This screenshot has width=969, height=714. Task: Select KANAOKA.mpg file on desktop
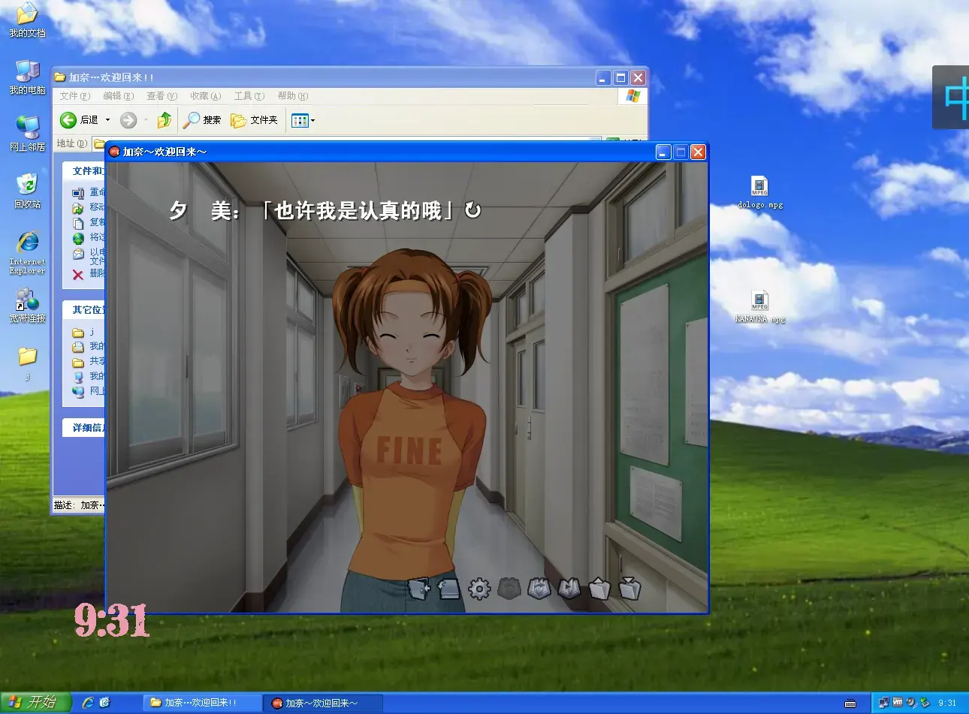point(759,306)
